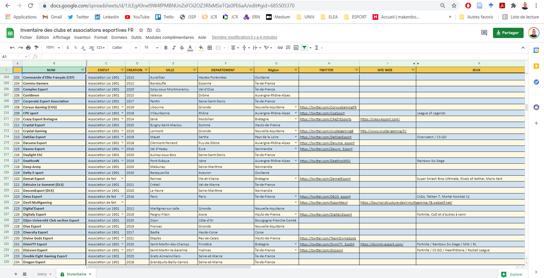Open Données menu
Image resolution: width=544 pixels, height=278 pixels.
point(119,38)
